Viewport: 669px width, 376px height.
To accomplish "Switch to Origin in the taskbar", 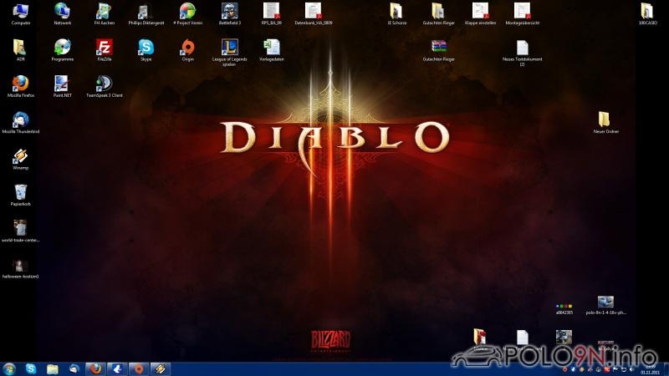I will pyautogui.click(x=139, y=368).
